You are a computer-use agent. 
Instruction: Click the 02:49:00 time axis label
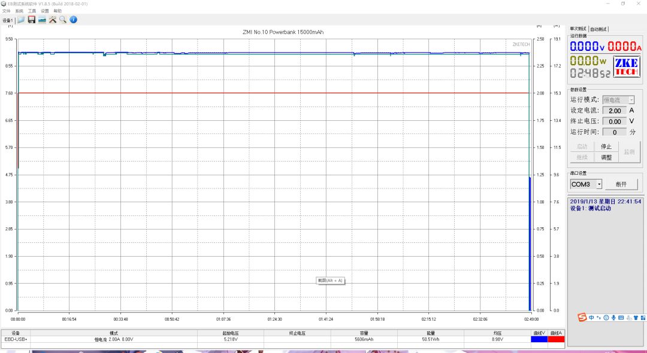click(531, 319)
